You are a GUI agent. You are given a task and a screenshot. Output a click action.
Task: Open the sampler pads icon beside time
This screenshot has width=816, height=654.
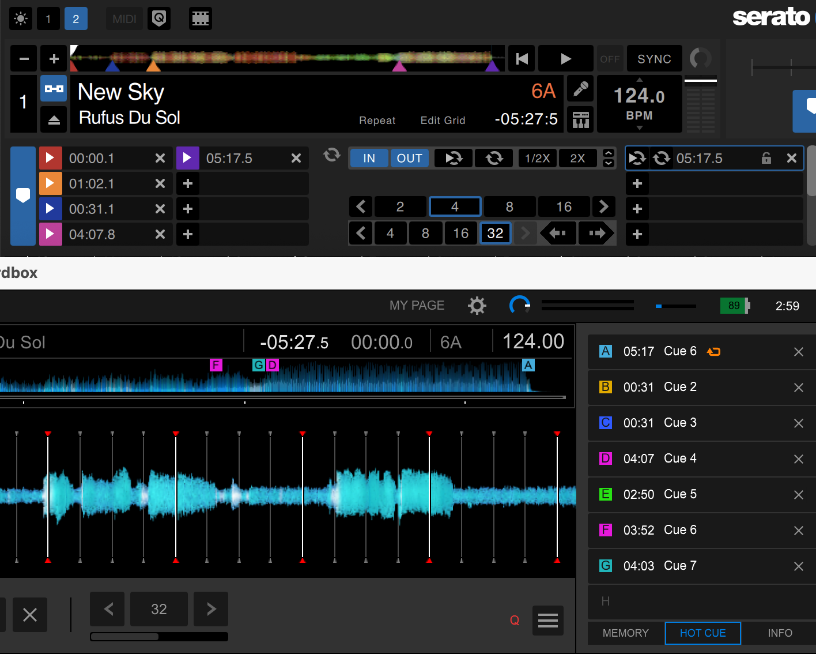tap(581, 120)
